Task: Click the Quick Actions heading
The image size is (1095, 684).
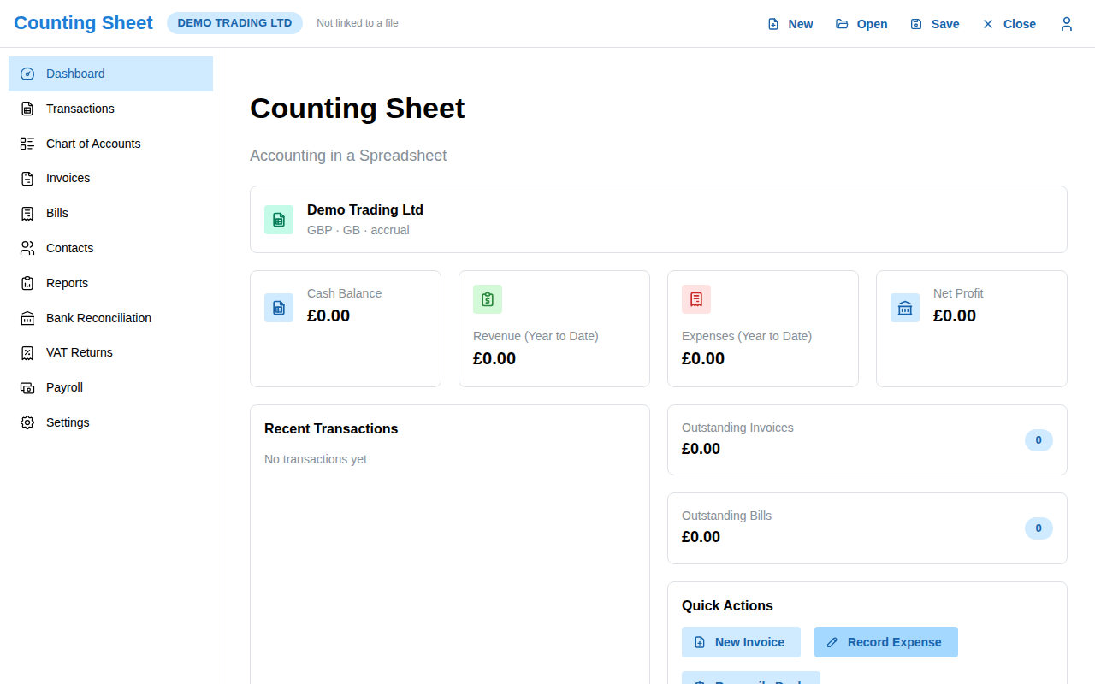Action: pos(727,606)
